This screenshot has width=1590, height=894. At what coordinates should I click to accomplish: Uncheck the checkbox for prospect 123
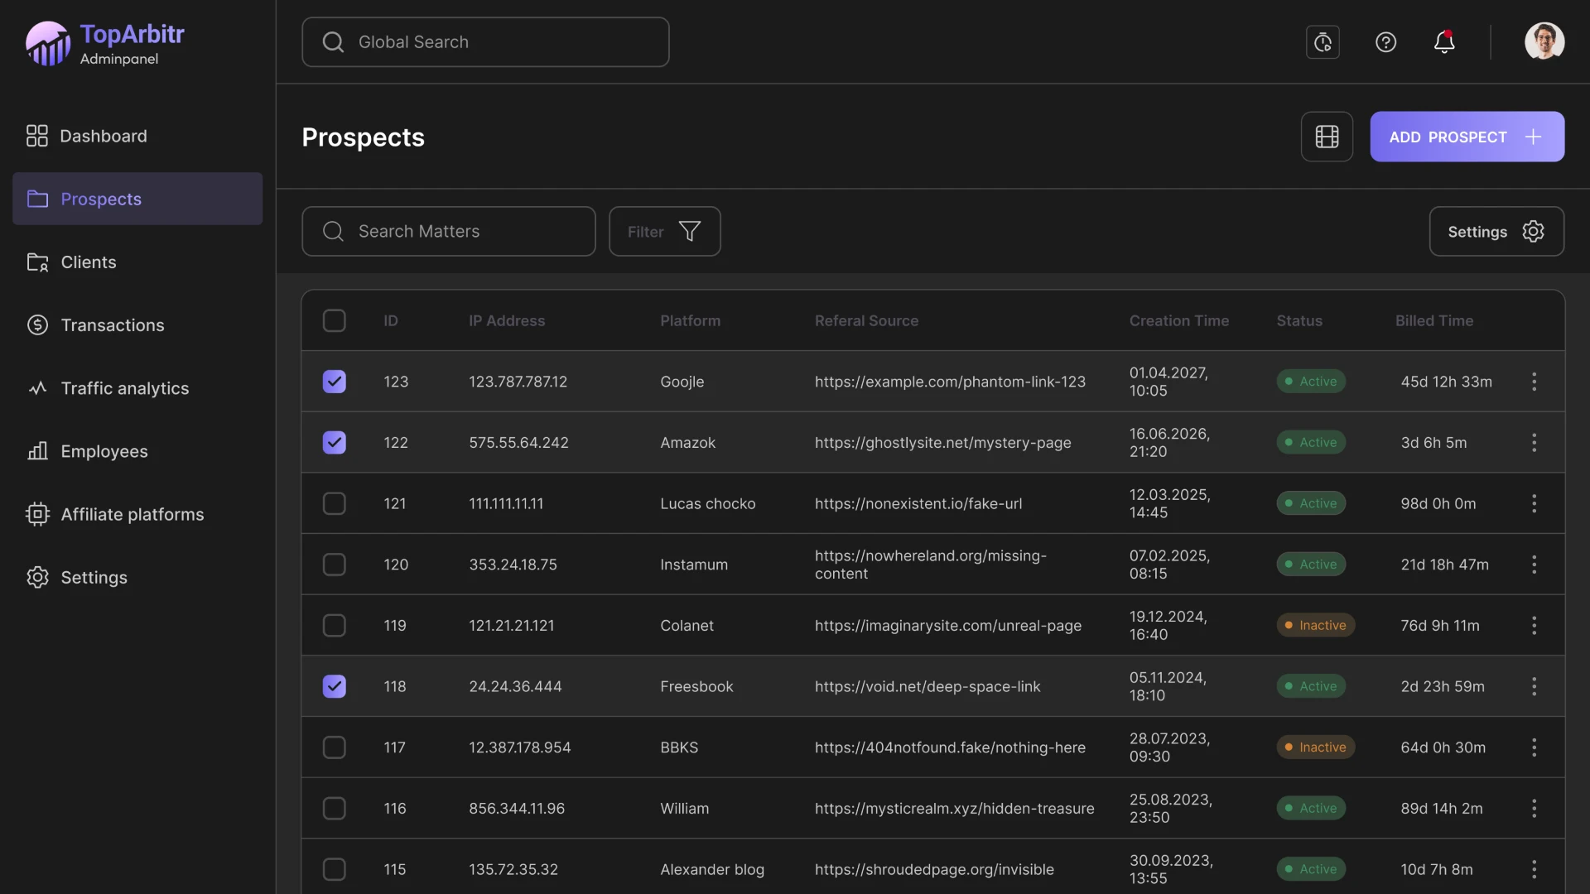(334, 382)
